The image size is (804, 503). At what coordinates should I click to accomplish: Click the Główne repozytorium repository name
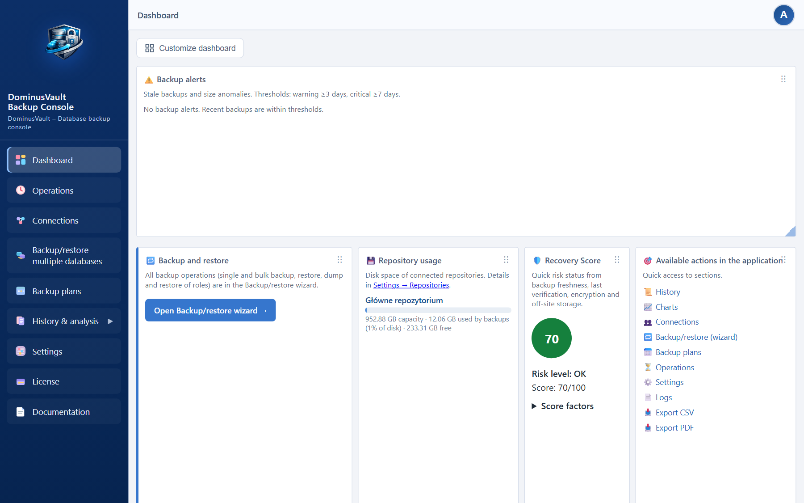point(404,300)
